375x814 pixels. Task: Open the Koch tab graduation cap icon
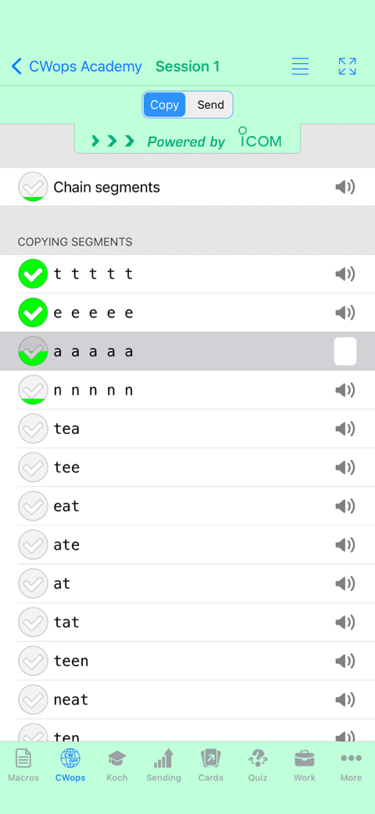click(x=116, y=766)
